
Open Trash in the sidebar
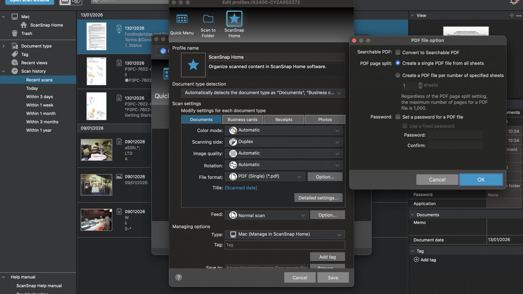pos(26,33)
